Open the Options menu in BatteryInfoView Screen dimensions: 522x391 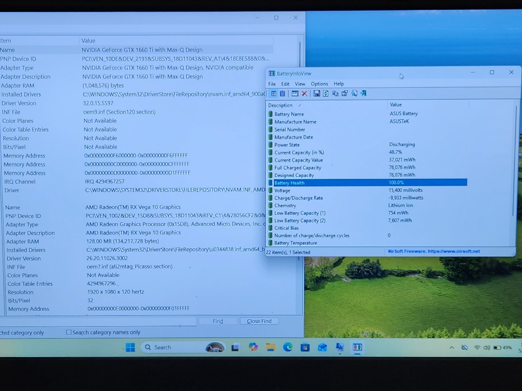tap(319, 84)
